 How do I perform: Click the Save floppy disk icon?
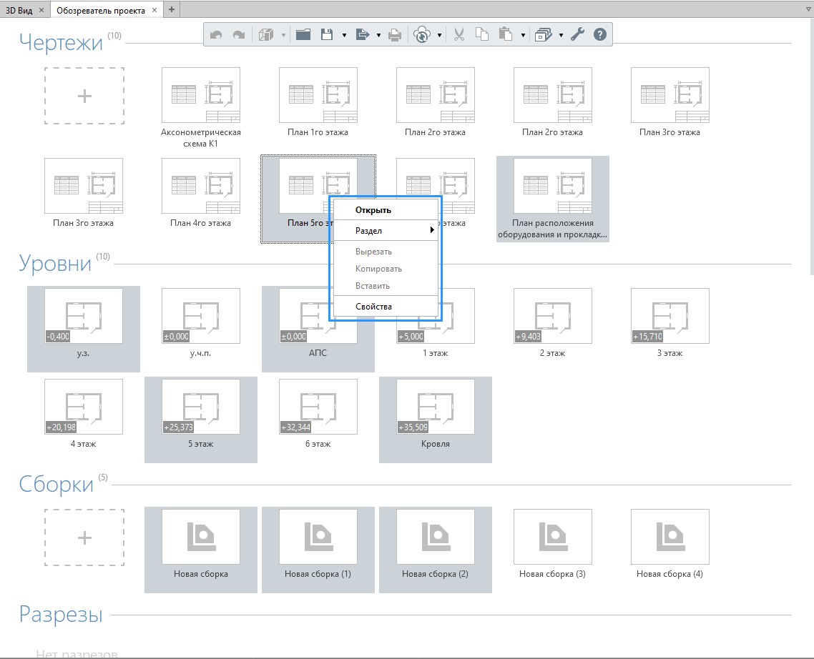pos(327,34)
